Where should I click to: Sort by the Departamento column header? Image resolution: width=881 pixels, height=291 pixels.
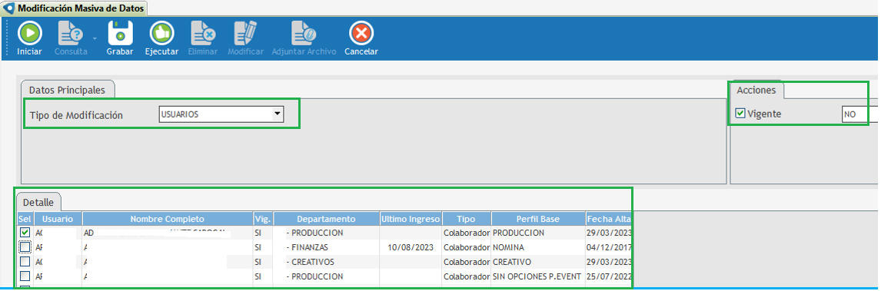[326, 219]
